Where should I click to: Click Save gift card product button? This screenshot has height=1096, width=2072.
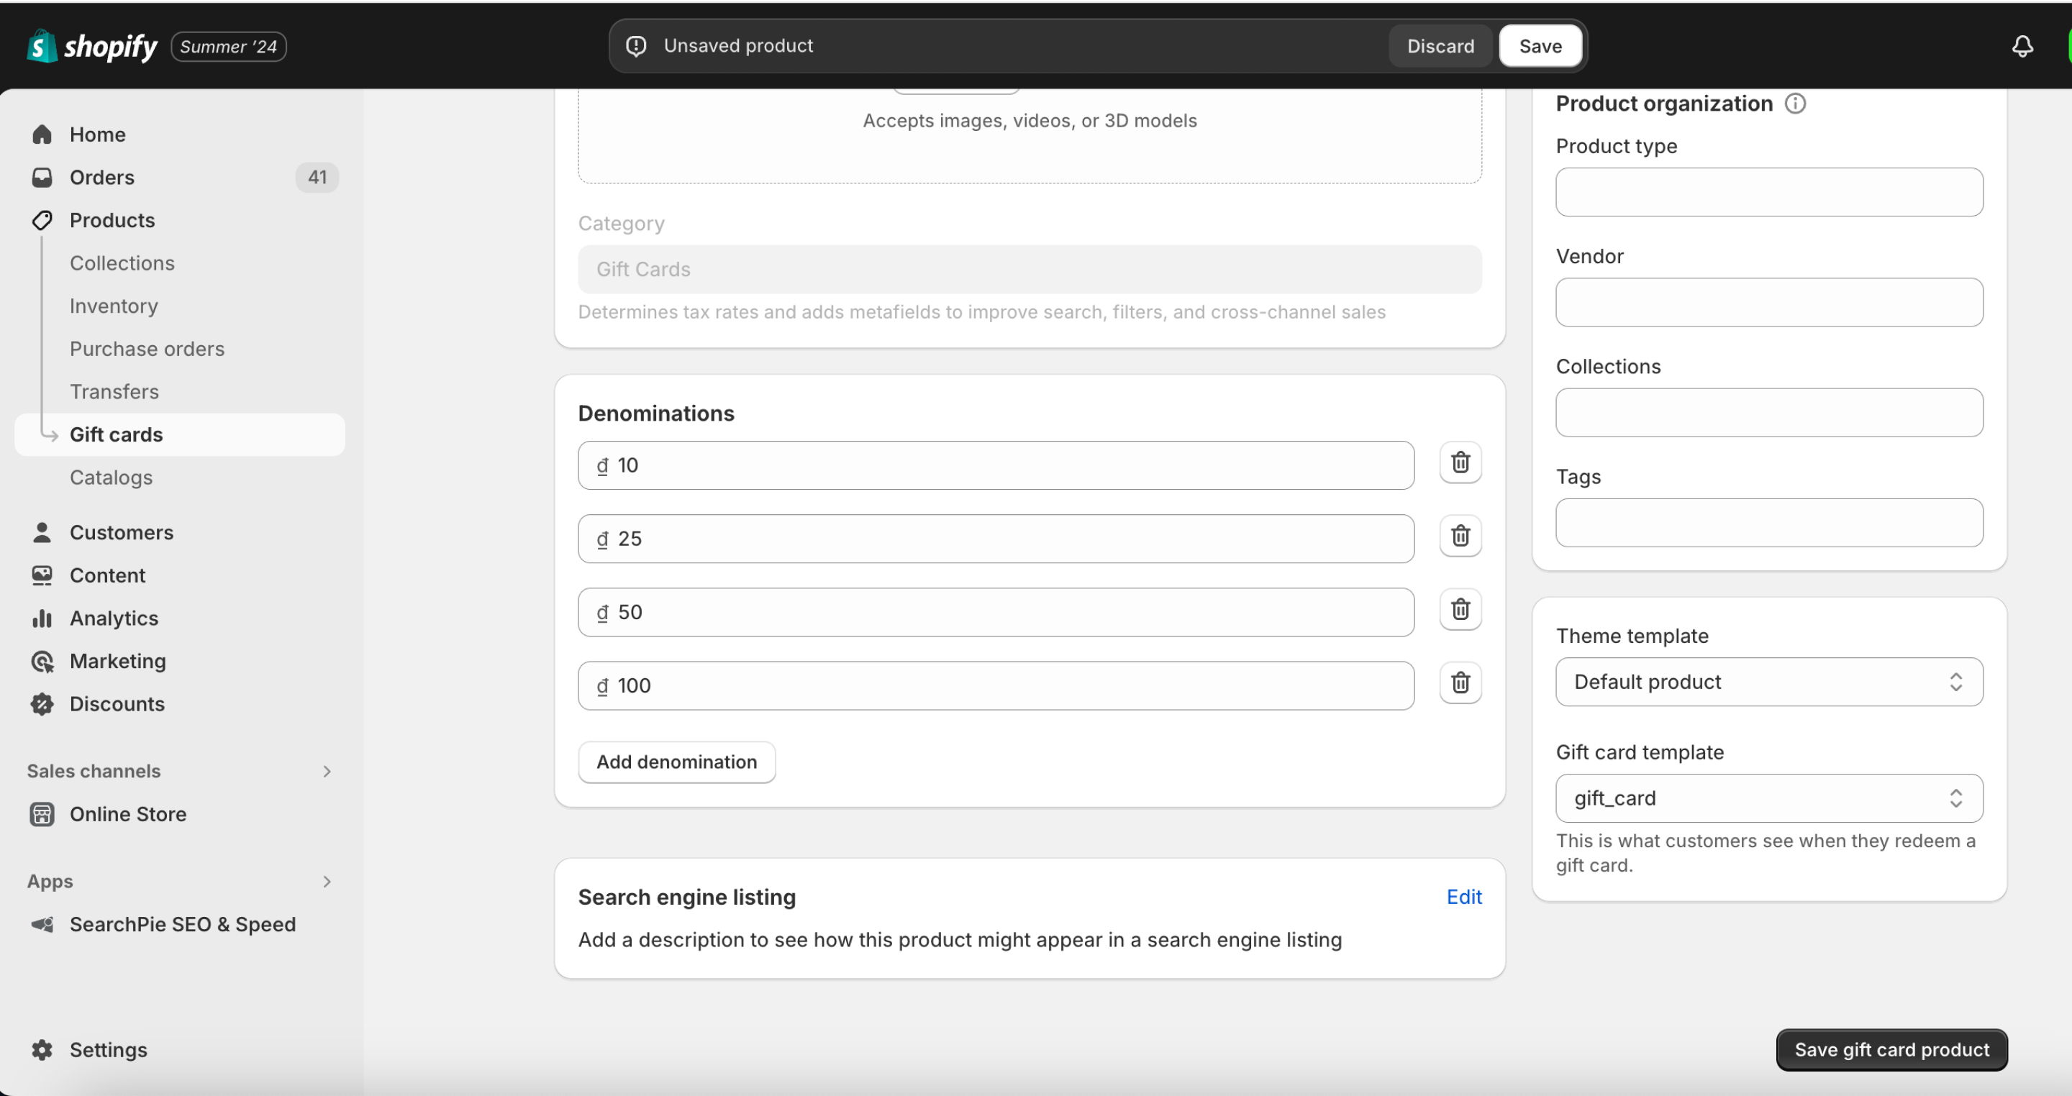tap(1891, 1050)
